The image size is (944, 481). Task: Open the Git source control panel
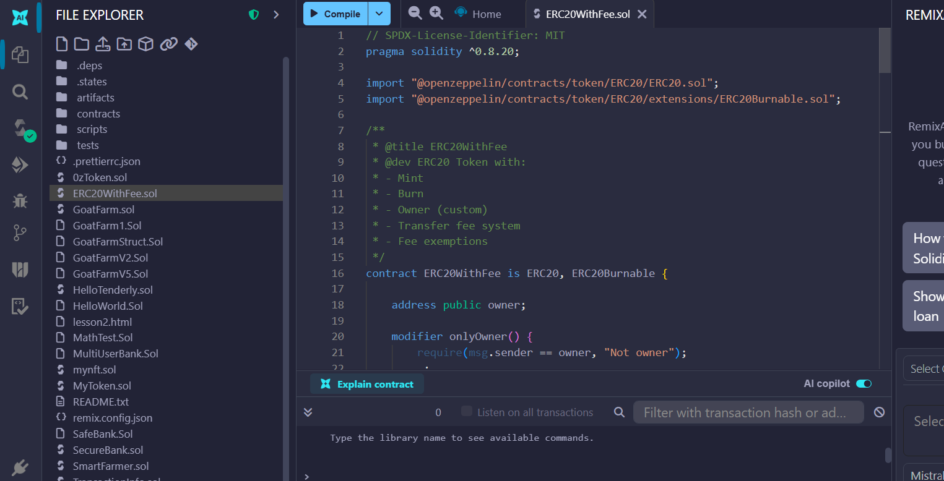(x=20, y=233)
